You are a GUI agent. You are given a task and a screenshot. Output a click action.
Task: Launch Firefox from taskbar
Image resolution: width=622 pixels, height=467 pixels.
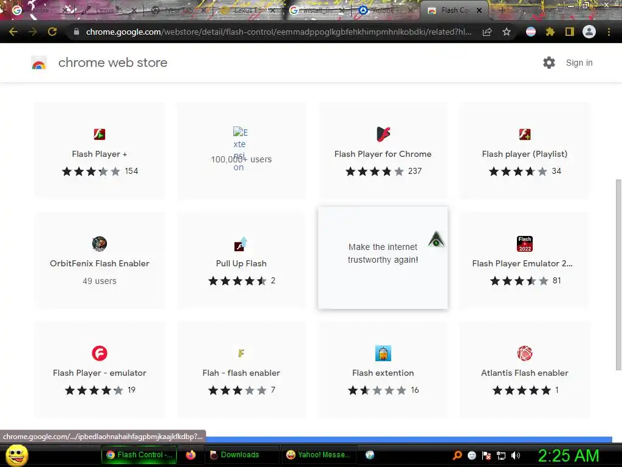(191, 455)
